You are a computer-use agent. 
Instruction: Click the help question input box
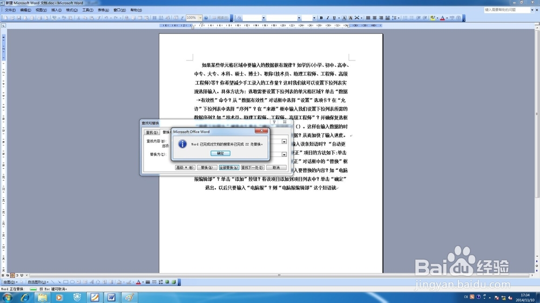[507, 10]
